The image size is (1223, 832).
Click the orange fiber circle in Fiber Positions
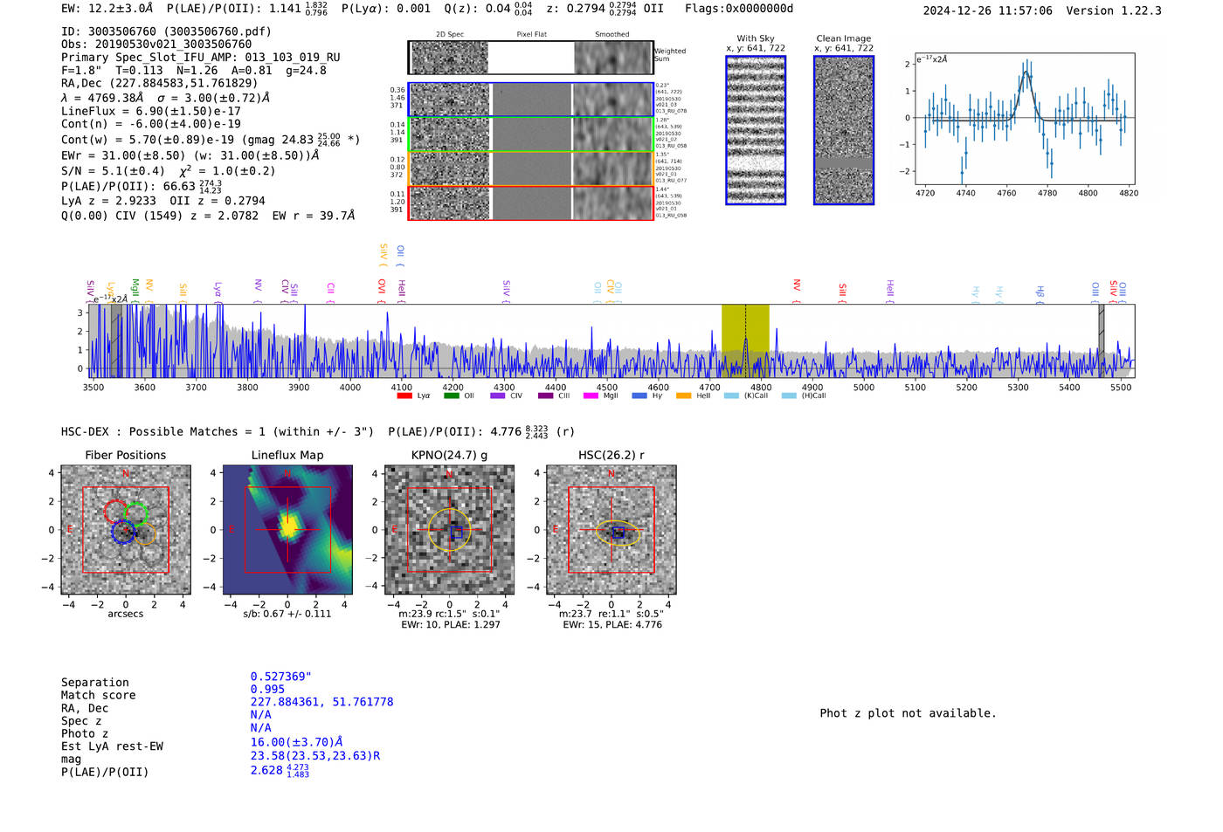[144, 533]
